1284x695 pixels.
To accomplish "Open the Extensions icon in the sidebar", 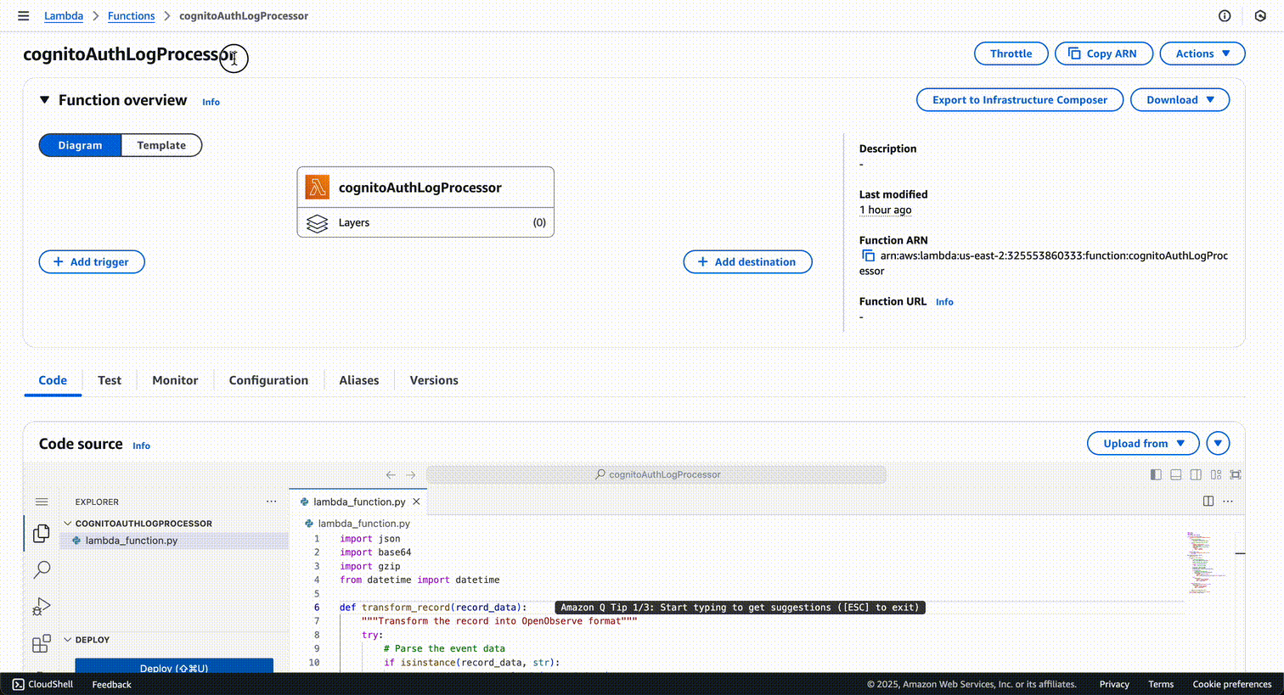I will (41, 642).
